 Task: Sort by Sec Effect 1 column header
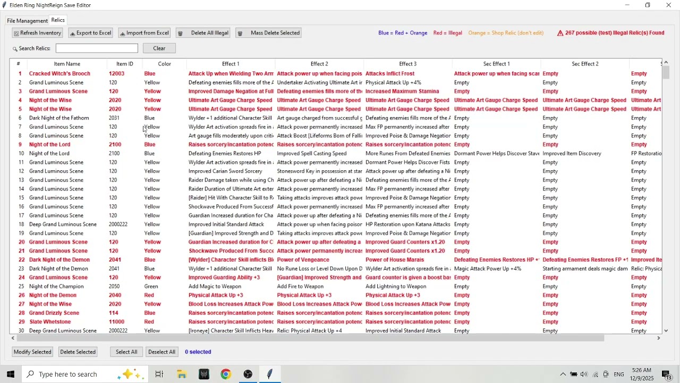(497, 64)
